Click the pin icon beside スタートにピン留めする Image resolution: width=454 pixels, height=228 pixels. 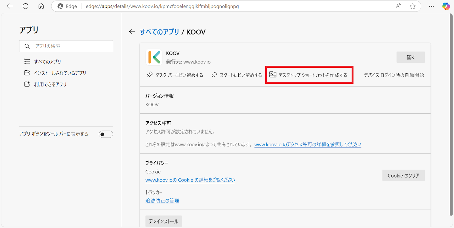click(x=215, y=75)
